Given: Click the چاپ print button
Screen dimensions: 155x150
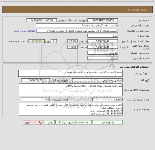Looking at the screenshot, I should coord(50,122).
